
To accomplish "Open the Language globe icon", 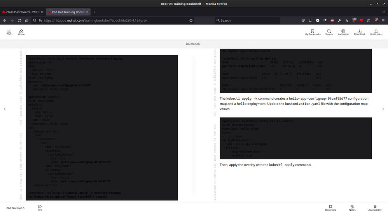I will (x=343, y=32).
